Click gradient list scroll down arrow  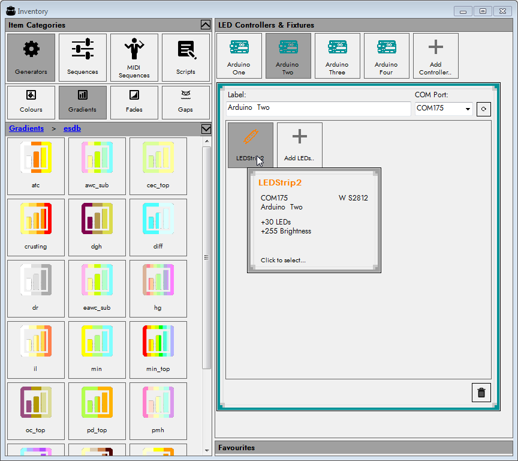tap(207, 450)
